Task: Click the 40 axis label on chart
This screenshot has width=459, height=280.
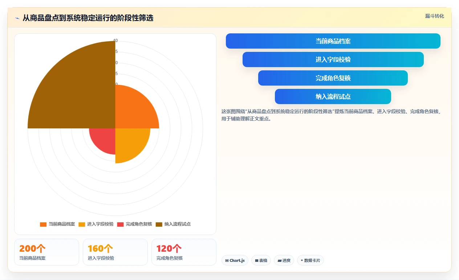Action: click(x=115, y=41)
